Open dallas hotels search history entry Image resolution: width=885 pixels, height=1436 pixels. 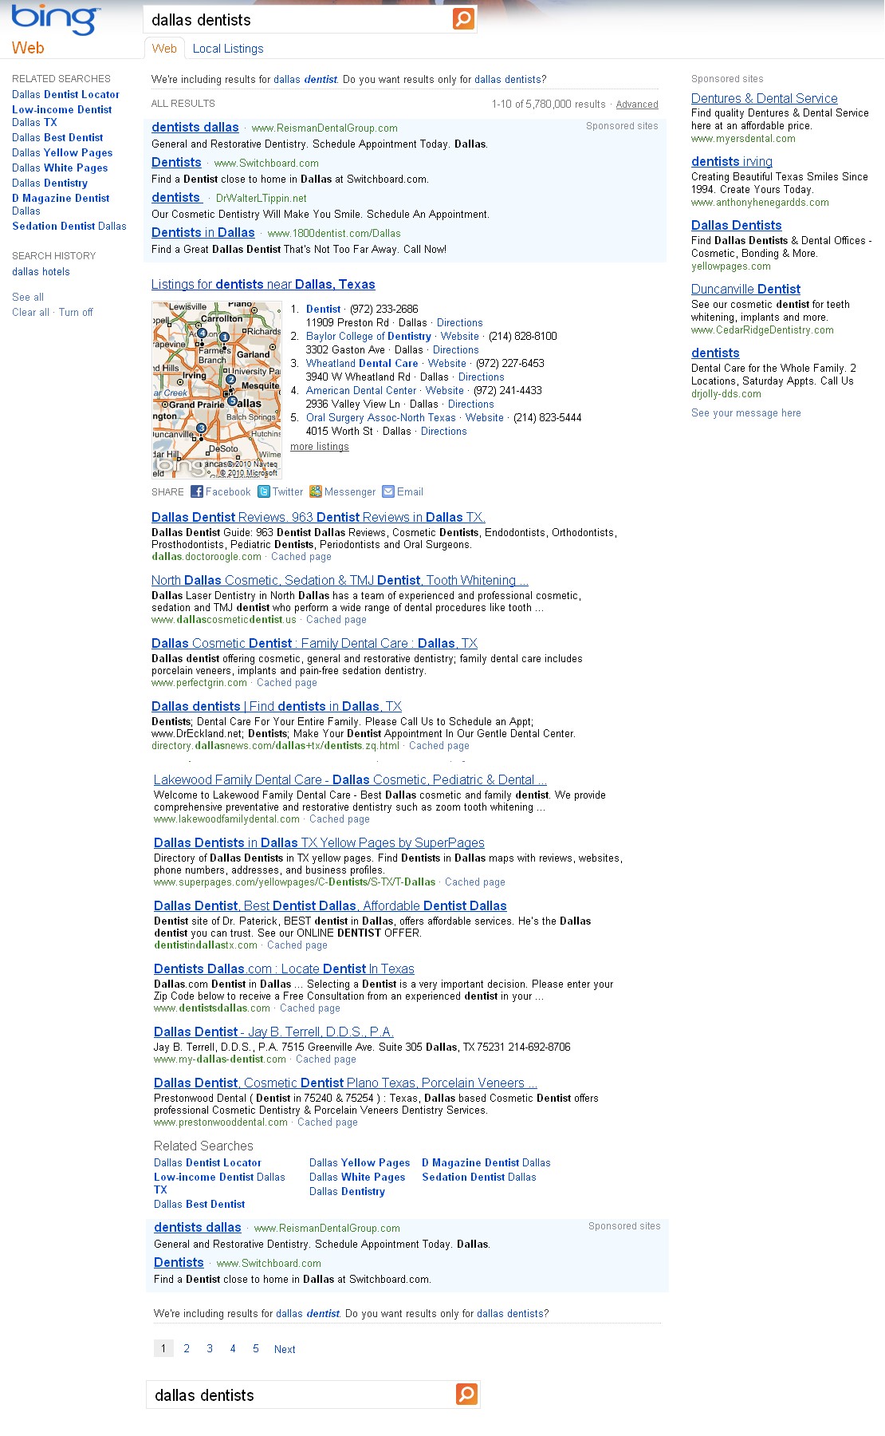[41, 271]
